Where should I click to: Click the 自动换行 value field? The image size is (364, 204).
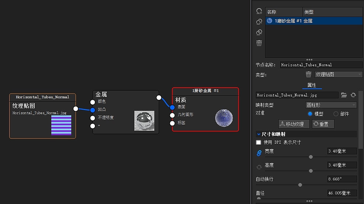tap(342, 179)
